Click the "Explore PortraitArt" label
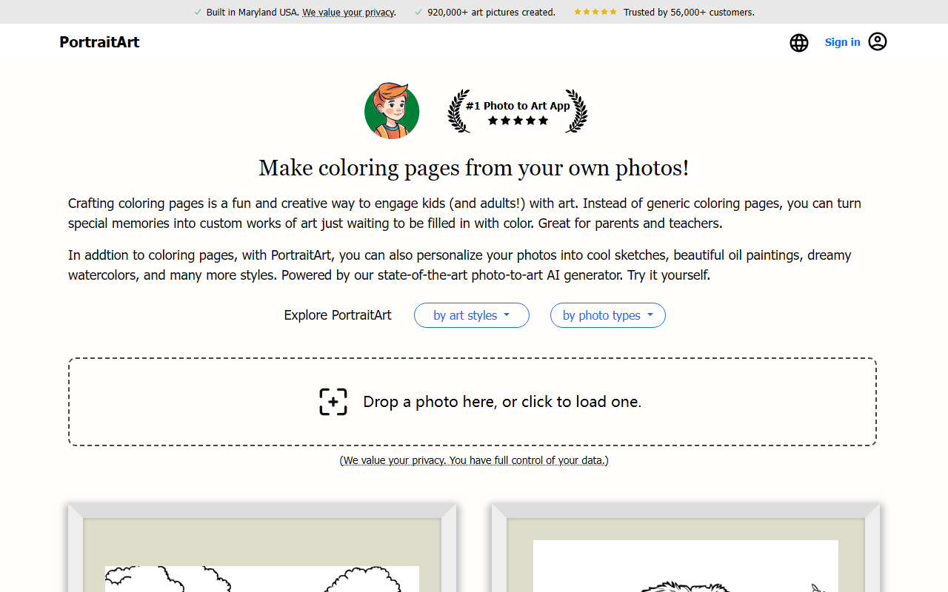The width and height of the screenshot is (948, 592). coord(338,315)
